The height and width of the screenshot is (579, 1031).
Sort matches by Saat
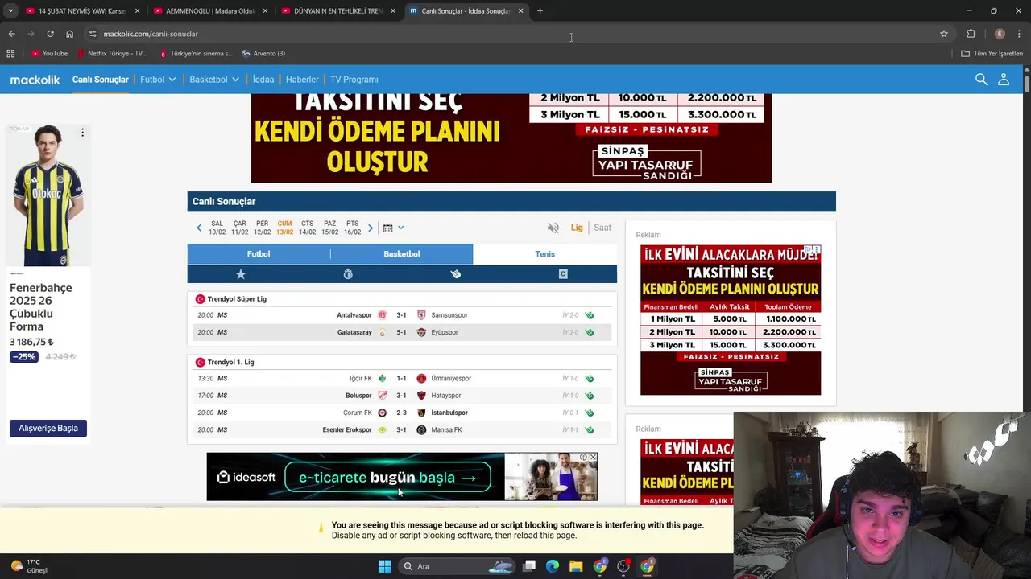602,228
